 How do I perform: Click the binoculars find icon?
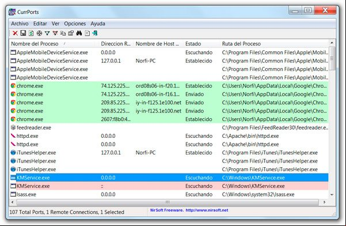coord(79,33)
